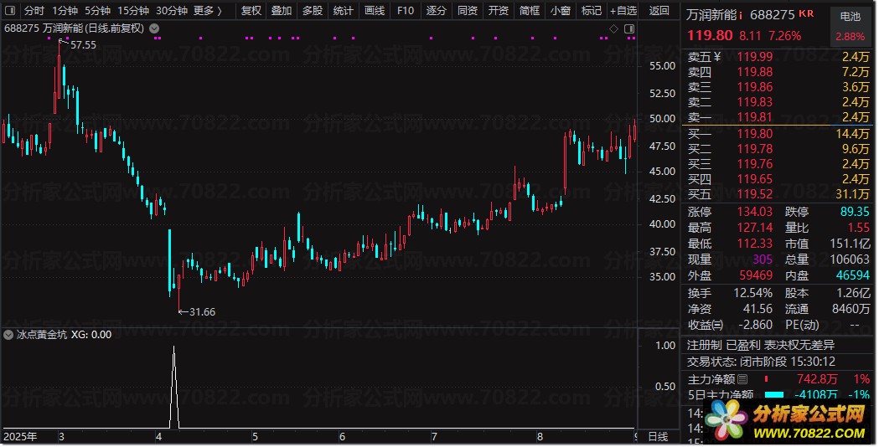Toggle the side panel icon above chart
The width and height of the screenshot is (879, 447).
pyautogui.click(x=628, y=28)
